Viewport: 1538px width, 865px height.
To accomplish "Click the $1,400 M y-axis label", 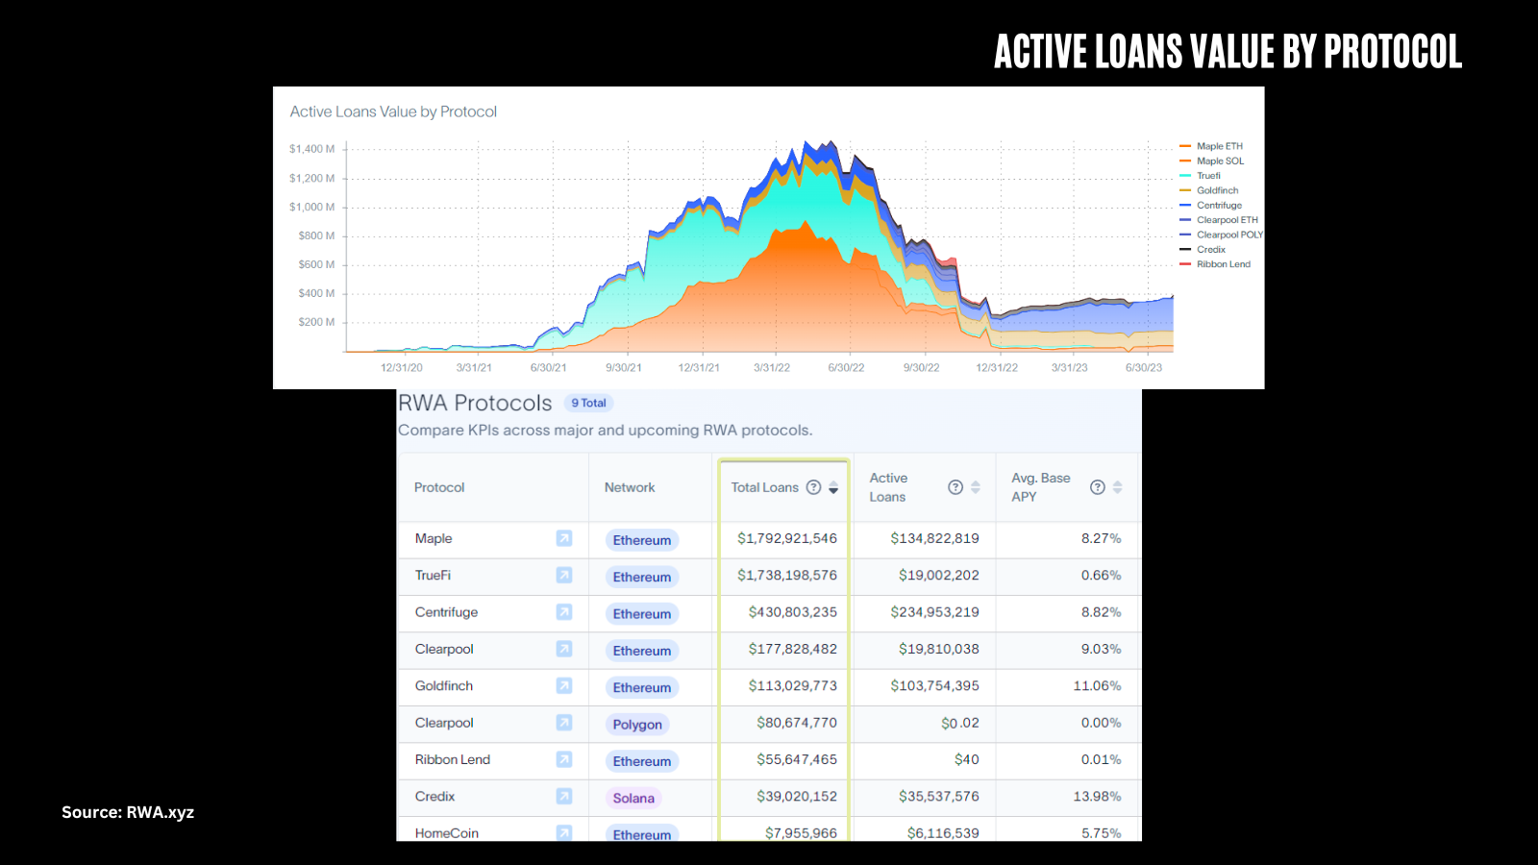I will pyautogui.click(x=312, y=149).
